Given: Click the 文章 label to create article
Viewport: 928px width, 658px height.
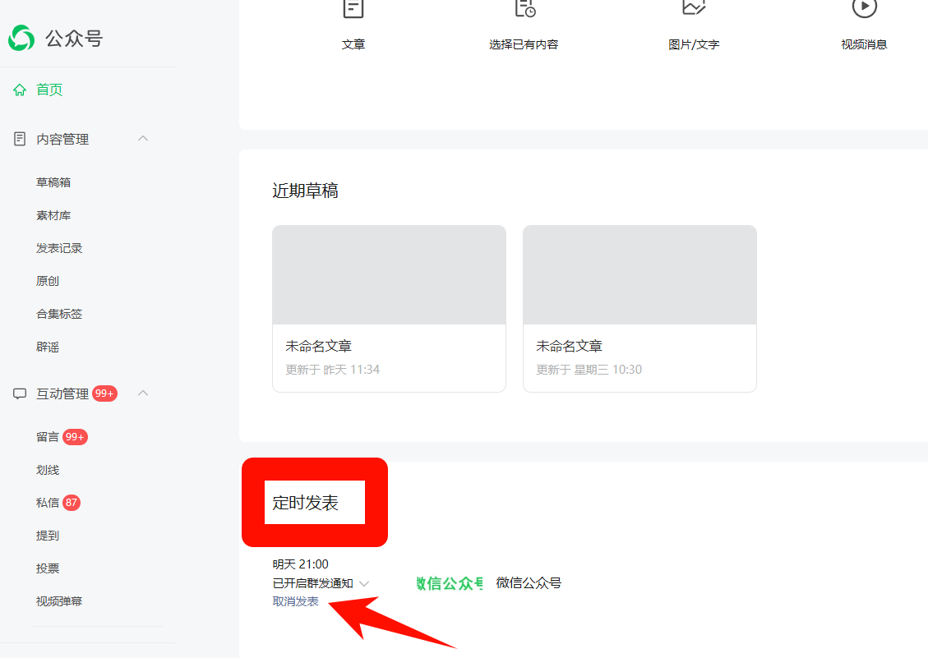Looking at the screenshot, I should point(353,44).
